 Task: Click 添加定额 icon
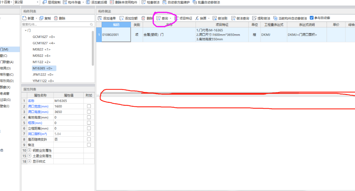(121, 18)
